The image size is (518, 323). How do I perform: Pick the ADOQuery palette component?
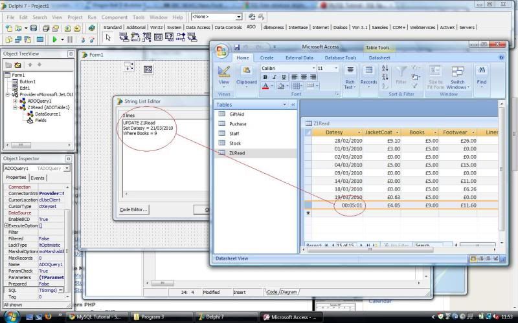coord(169,37)
